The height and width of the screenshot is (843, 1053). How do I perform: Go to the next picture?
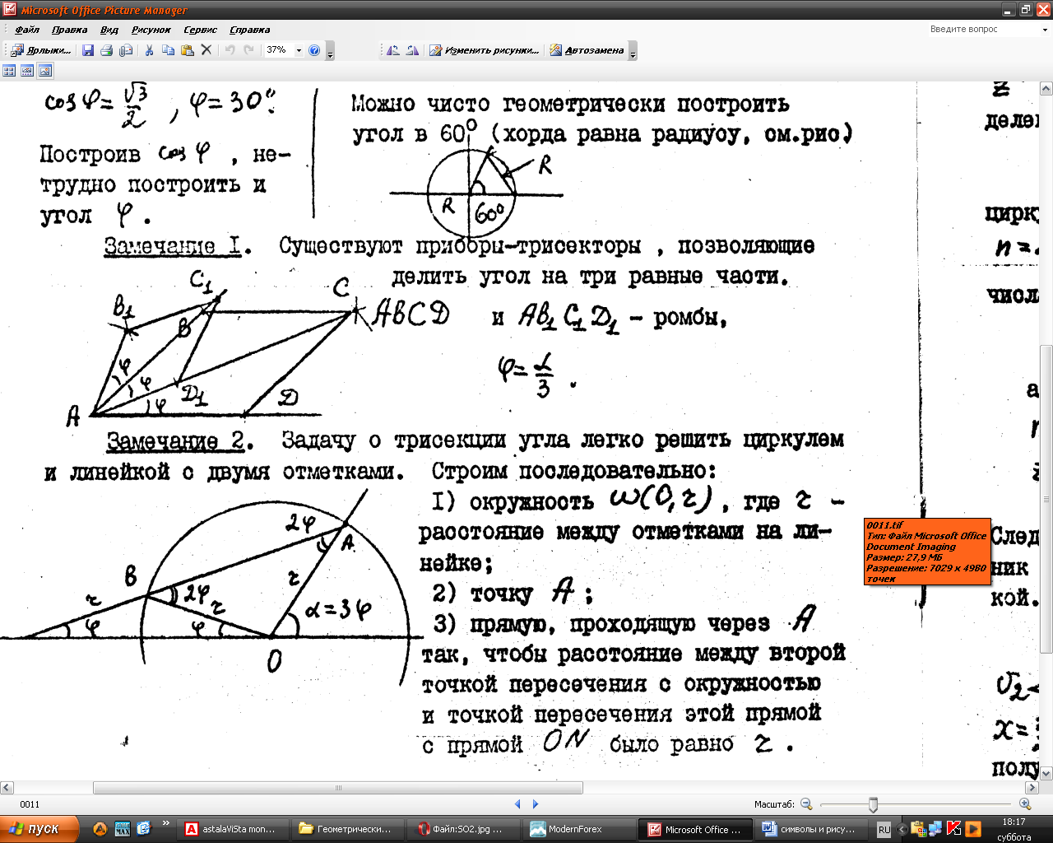click(536, 804)
